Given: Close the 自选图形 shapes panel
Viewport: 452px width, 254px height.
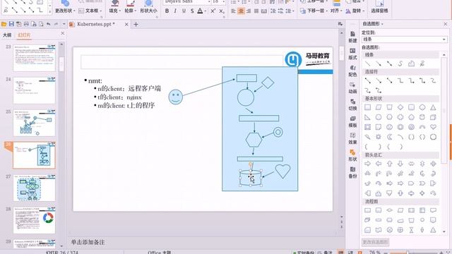Looking at the screenshot, I should click(446, 24).
